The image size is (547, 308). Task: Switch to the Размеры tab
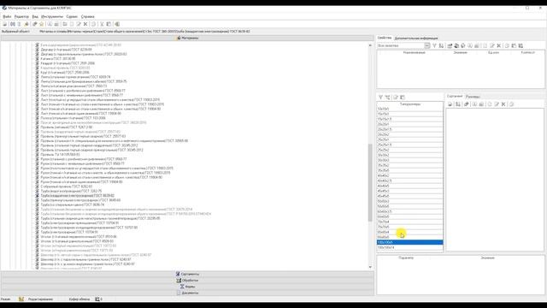pyautogui.click(x=473, y=97)
